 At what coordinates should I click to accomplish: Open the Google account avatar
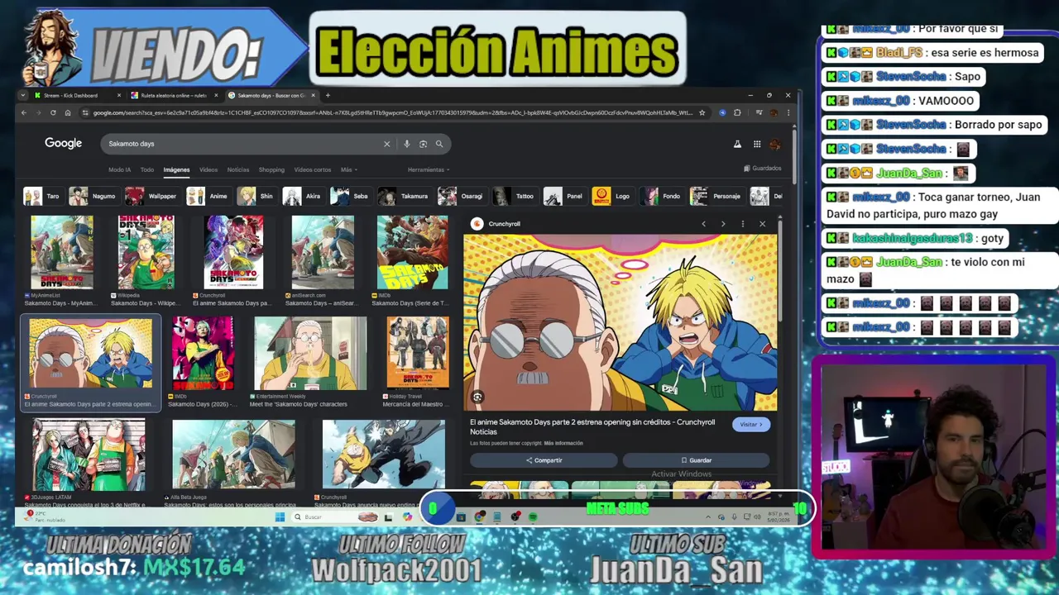[x=775, y=145]
